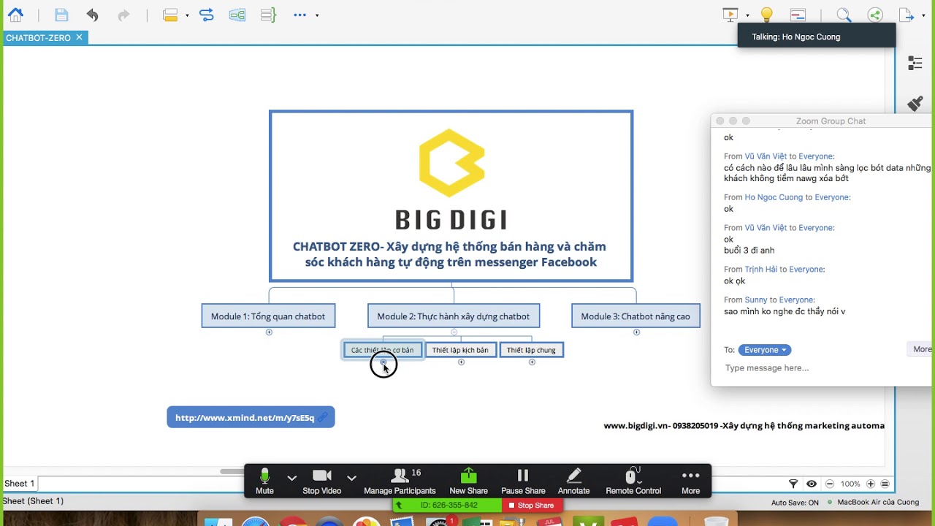The width and height of the screenshot is (935, 526).
Task: Expand the more tools dropdown arrow
Action: click(317, 15)
